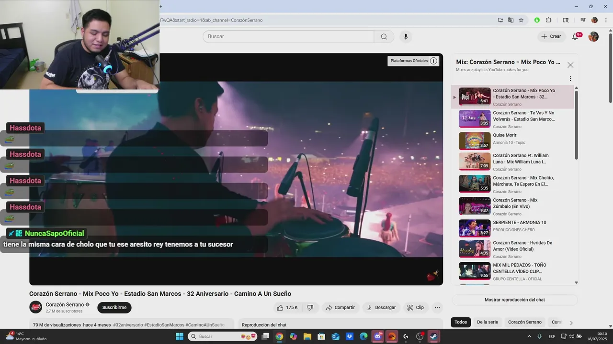Open File Explorer from the taskbar
The image size is (613, 344).
click(307, 336)
